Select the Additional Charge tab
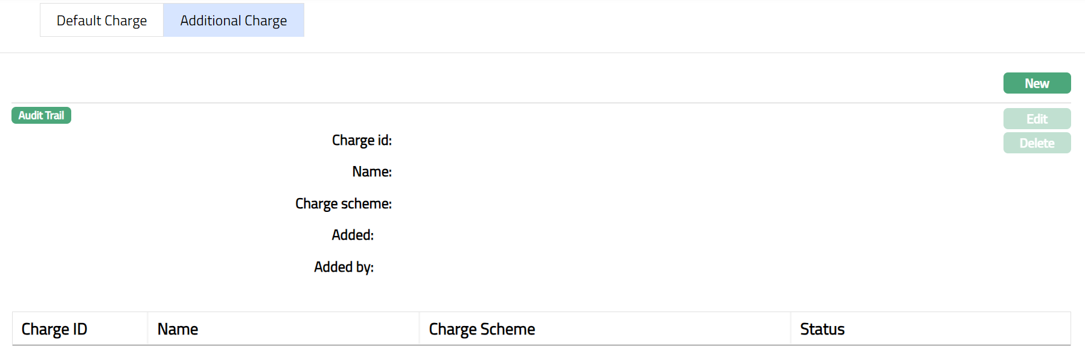Viewport: 1085px width, 358px height. click(233, 21)
